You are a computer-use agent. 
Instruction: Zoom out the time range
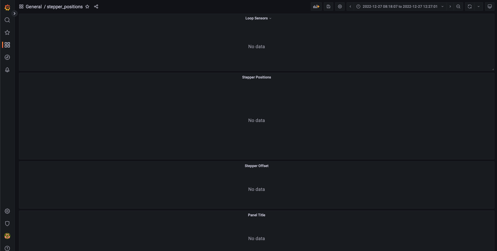tap(458, 6)
